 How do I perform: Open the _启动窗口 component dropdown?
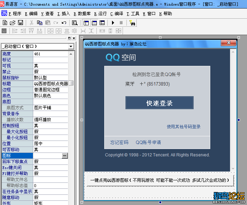[x=71, y=46]
